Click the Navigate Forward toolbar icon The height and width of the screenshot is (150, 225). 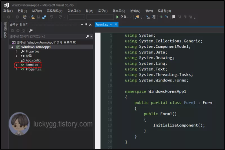pyautogui.click(x=17, y=17)
